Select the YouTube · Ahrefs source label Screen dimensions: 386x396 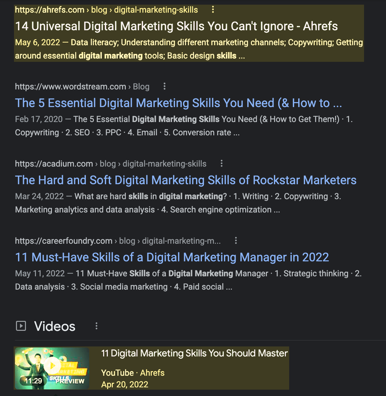(133, 373)
